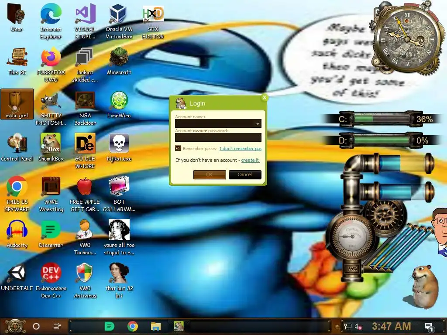Open the youre all too stupid icon
447x335 pixels.
[119, 238]
